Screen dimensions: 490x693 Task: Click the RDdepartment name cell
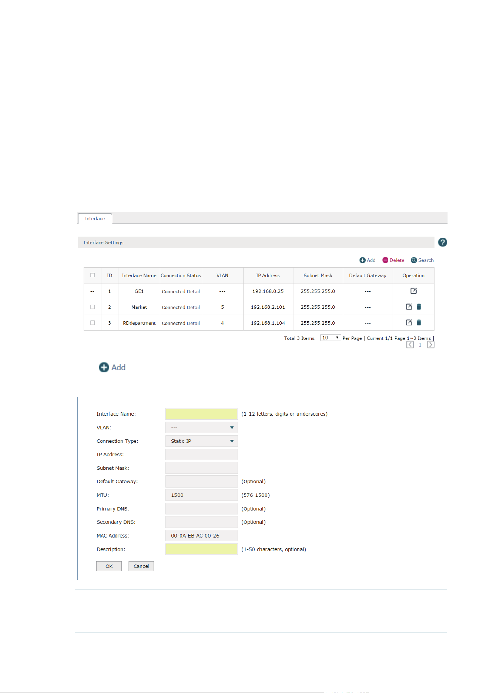pyautogui.click(x=139, y=323)
